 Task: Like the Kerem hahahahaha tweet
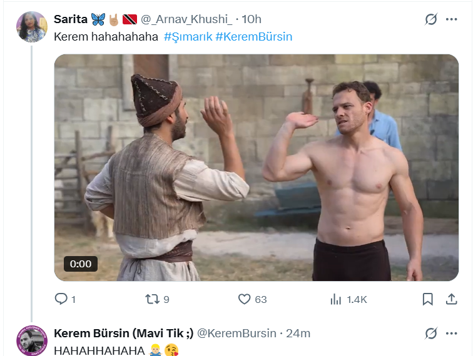245,299
